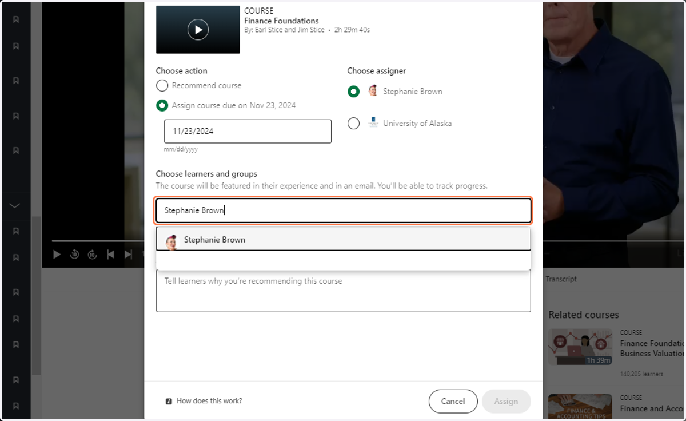Open the Finance Foundations Business Valuation related course

(x=652, y=348)
